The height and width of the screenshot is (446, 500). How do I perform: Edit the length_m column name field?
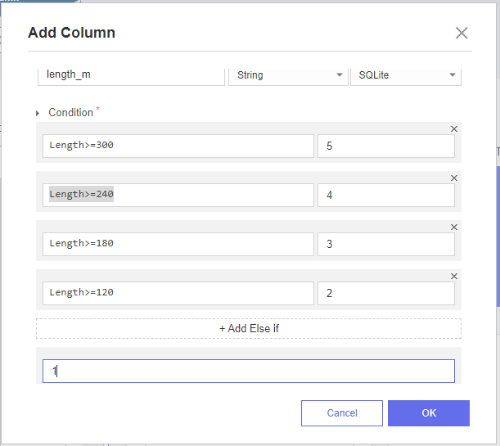pos(131,75)
